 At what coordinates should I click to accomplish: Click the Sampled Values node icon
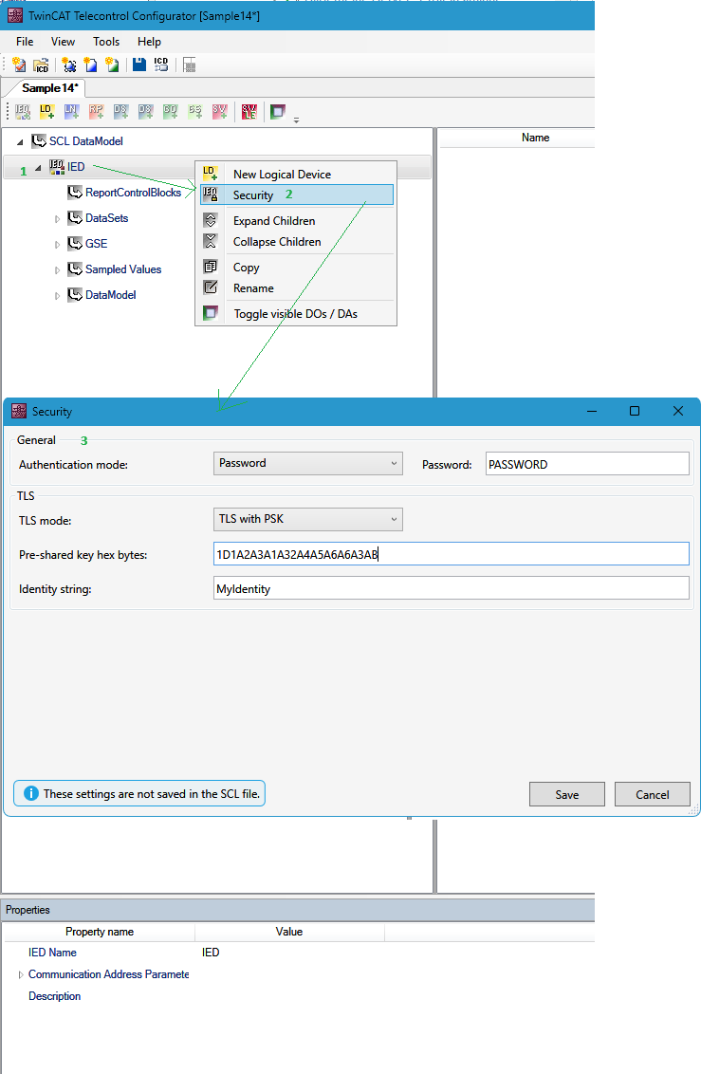[75, 269]
